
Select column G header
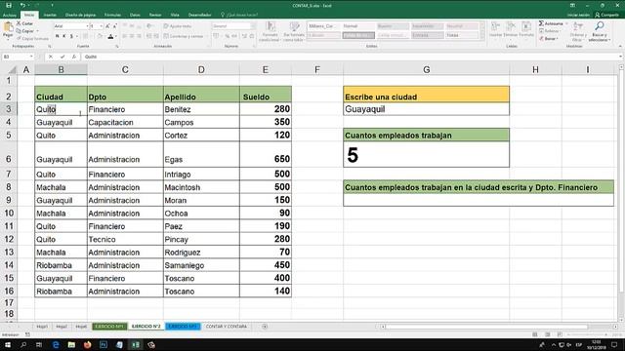pyautogui.click(x=426, y=70)
